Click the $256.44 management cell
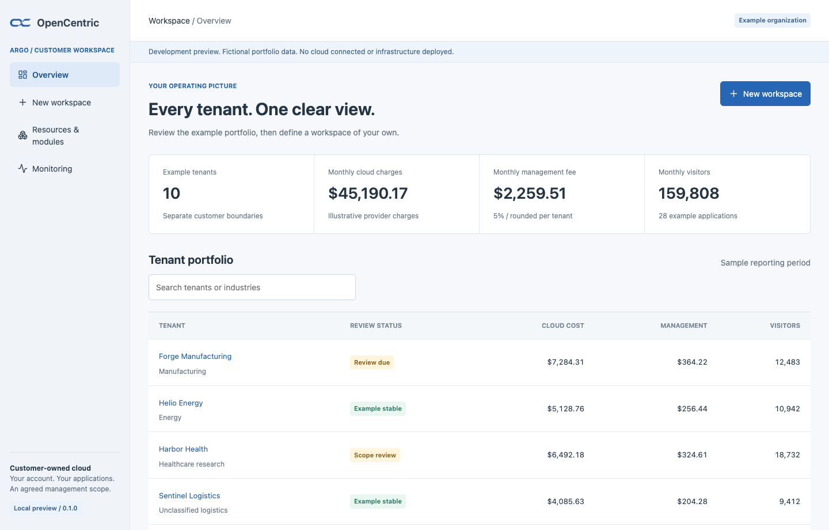The height and width of the screenshot is (530, 829). (x=693, y=409)
